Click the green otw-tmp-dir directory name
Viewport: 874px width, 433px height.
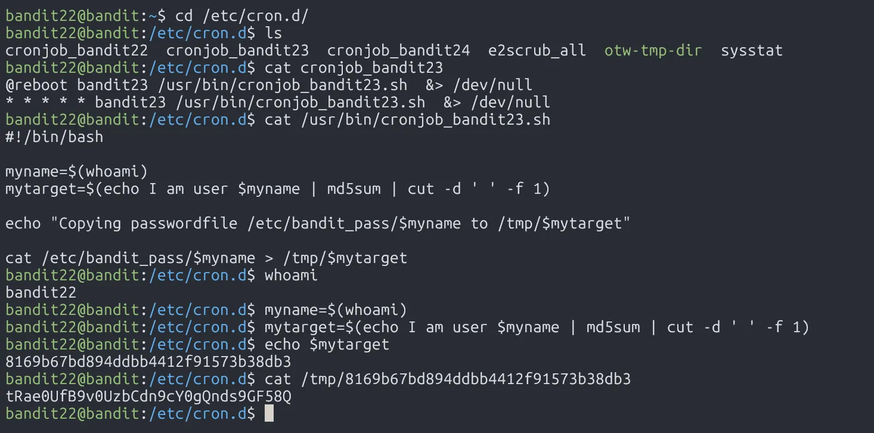653,50
